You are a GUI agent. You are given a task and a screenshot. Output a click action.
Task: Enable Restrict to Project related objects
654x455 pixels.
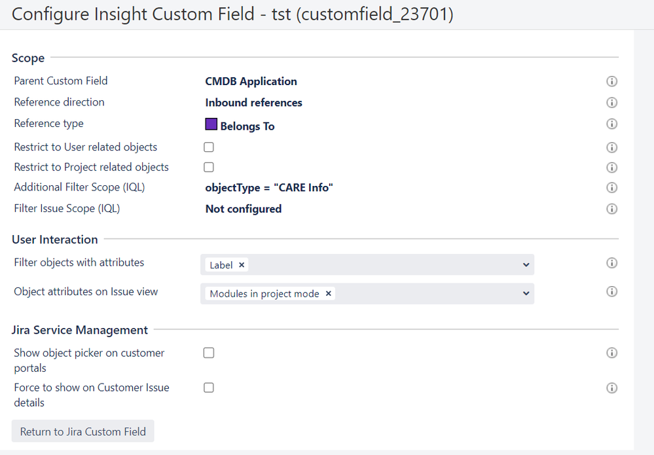209,167
